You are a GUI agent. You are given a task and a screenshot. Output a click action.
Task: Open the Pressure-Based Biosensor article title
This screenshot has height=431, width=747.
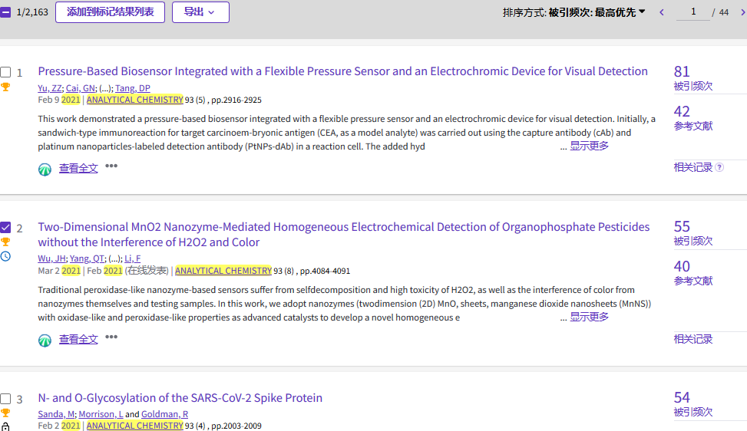(x=342, y=71)
